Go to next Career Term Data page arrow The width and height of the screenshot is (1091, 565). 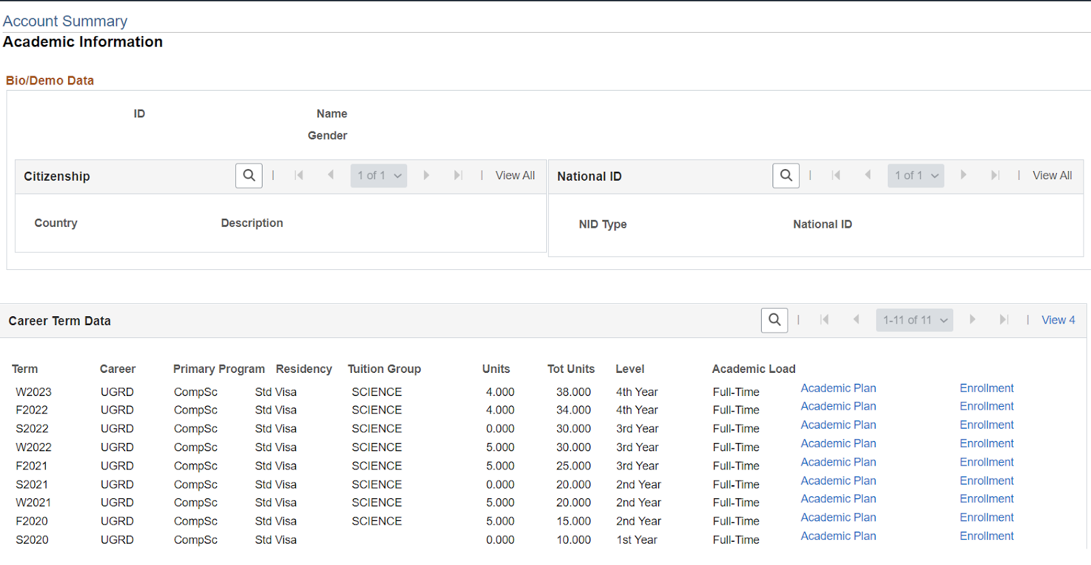(x=972, y=320)
